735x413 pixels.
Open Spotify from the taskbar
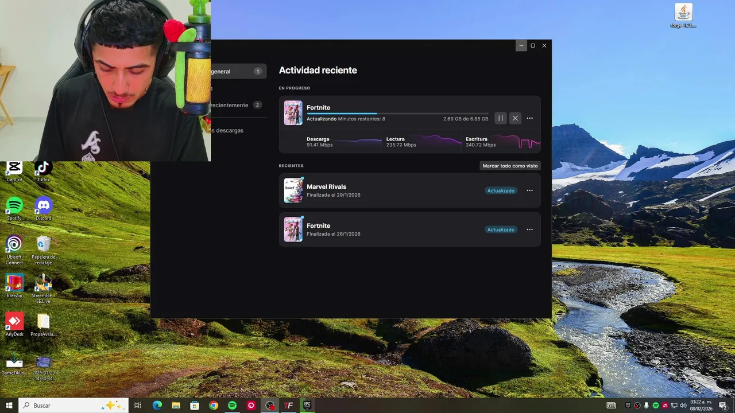click(232, 405)
